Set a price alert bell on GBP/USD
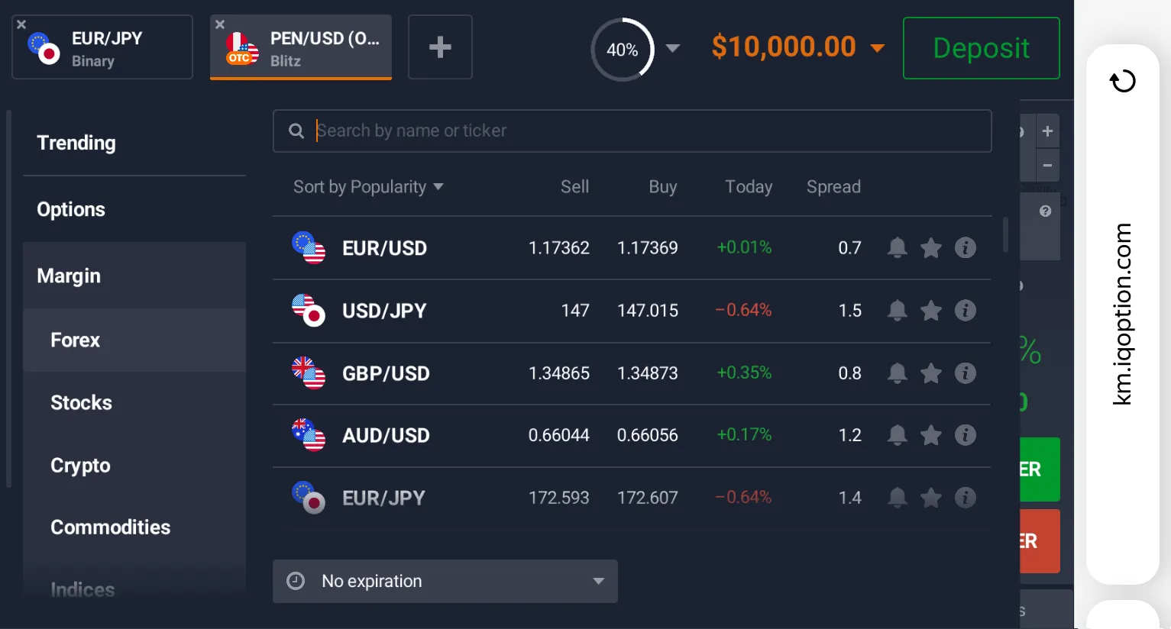Screen dimensions: 1171x629 point(897,373)
